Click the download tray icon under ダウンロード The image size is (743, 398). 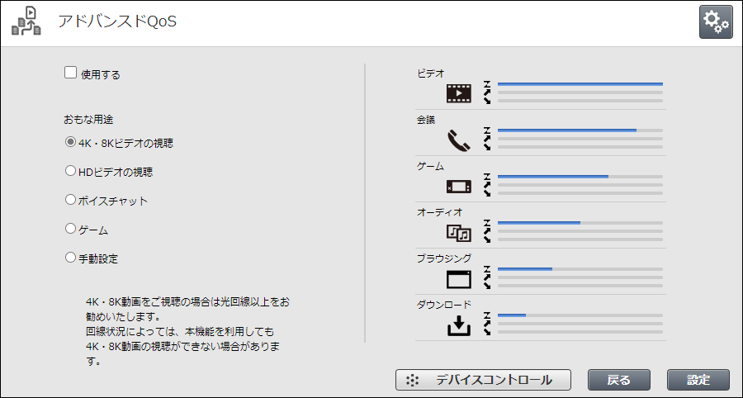coord(459,326)
